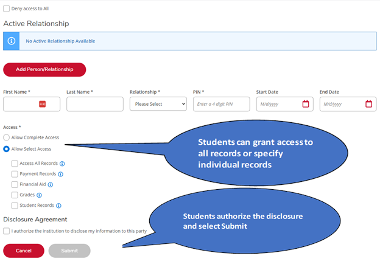Open the Relationship Please Select dropdown
The width and height of the screenshot is (380, 267).
pos(158,104)
